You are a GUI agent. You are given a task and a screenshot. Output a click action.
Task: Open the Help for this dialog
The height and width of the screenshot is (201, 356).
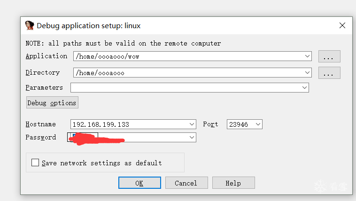(x=233, y=183)
